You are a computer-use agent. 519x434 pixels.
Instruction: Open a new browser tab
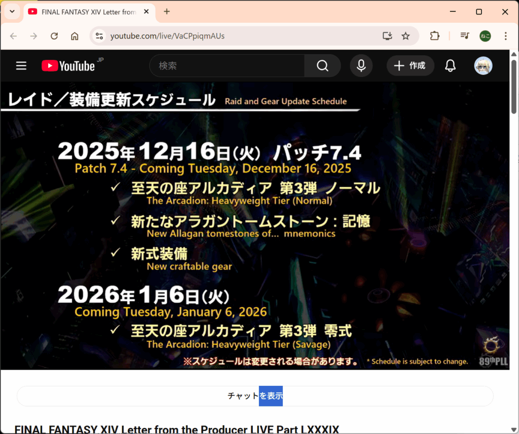(x=167, y=12)
